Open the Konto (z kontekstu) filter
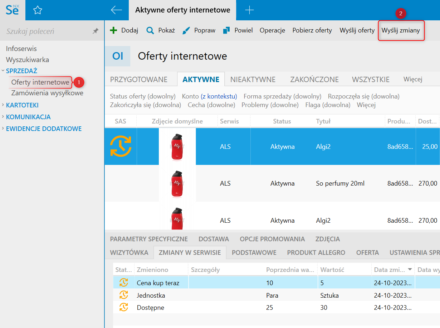This screenshot has width=440, height=328. pyautogui.click(x=209, y=96)
